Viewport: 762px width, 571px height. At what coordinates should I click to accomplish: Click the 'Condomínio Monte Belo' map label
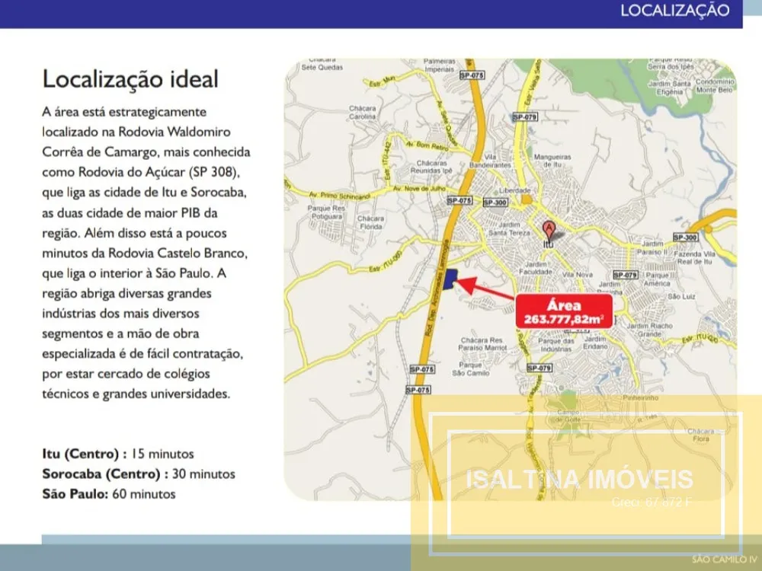(x=715, y=86)
